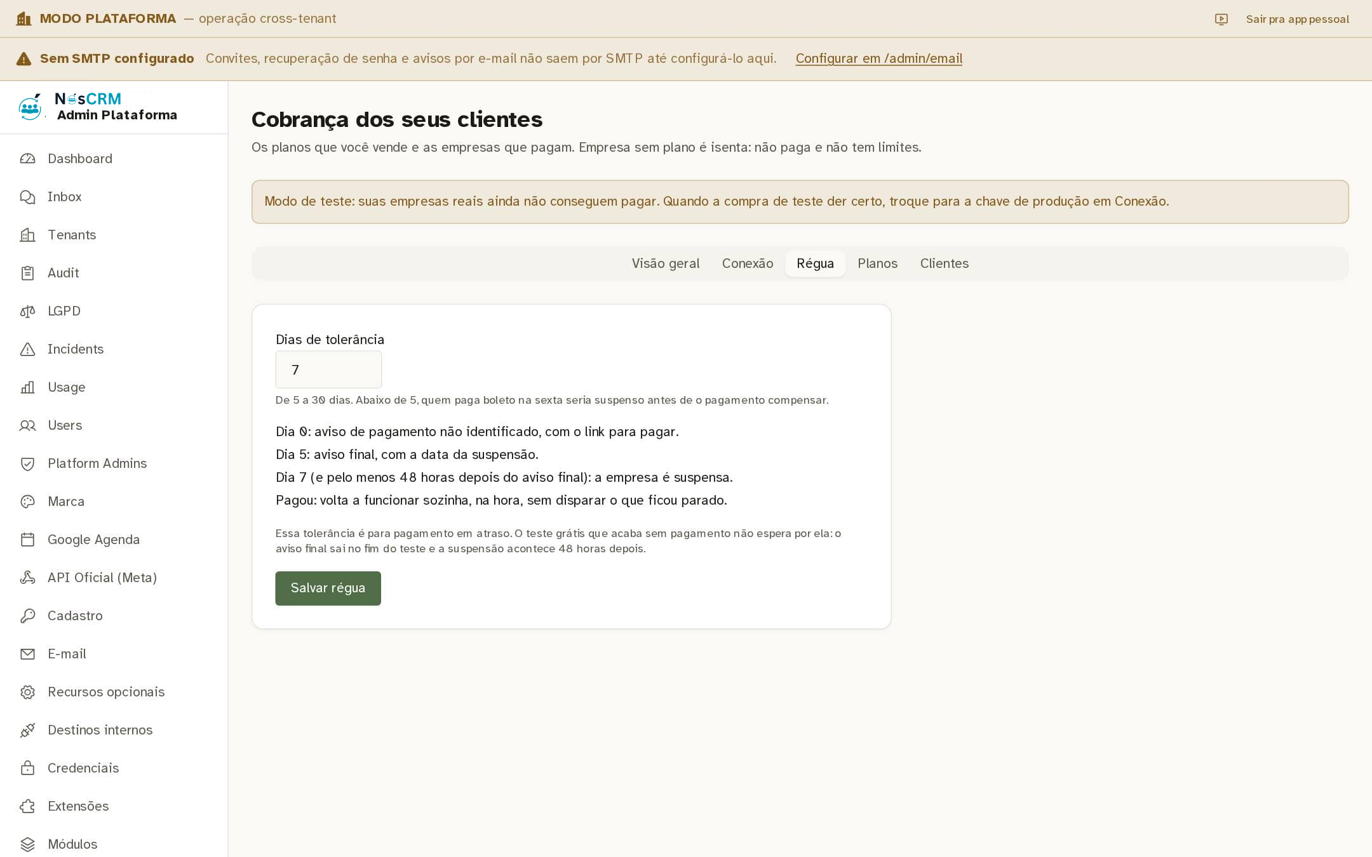Click the Recursos opcionais gear icon

click(27, 692)
